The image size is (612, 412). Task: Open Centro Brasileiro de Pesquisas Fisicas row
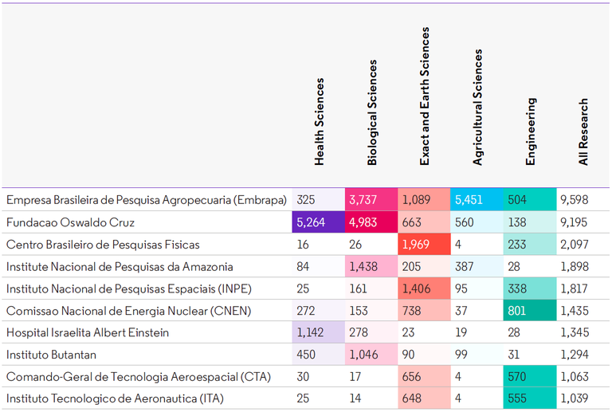click(x=103, y=244)
